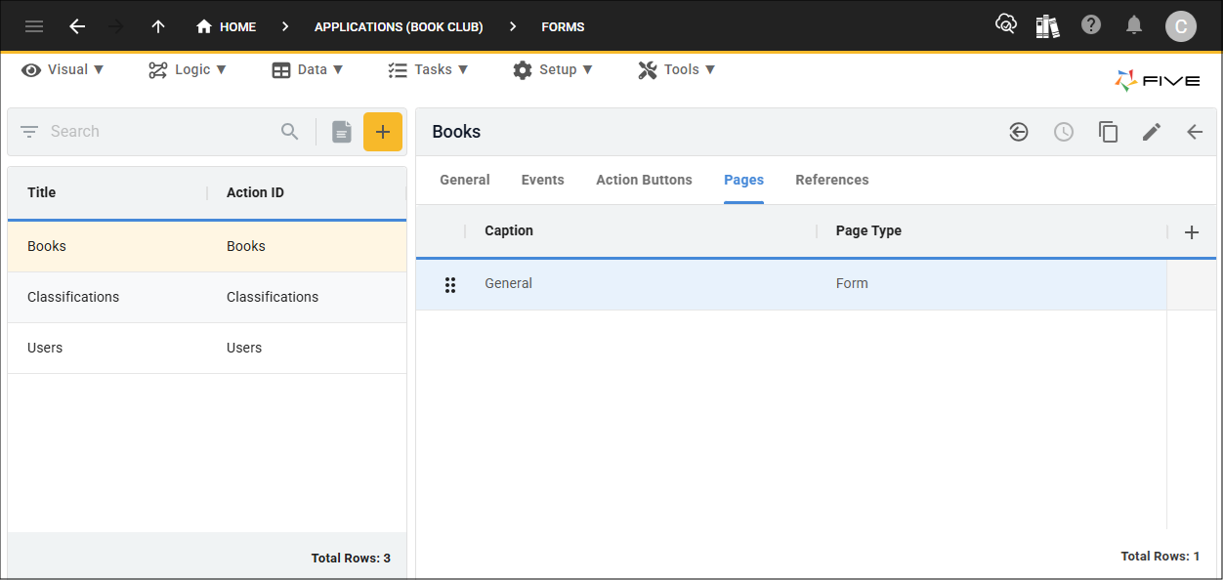Click the Five logo

pos(1158,80)
